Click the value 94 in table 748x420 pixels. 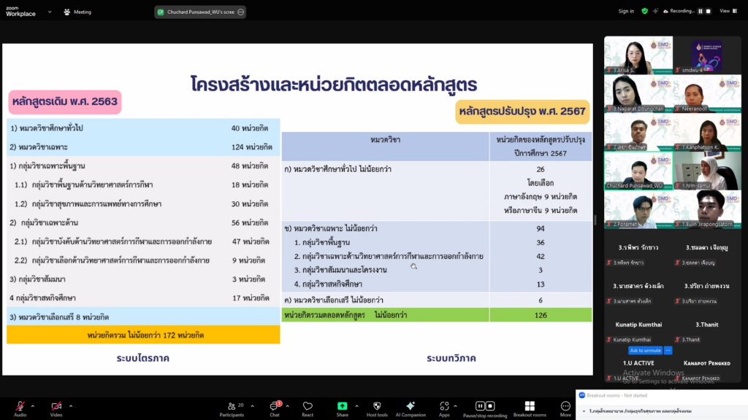(x=541, y=228)
